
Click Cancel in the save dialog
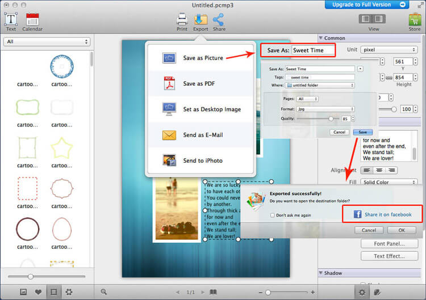pos(339,132)
